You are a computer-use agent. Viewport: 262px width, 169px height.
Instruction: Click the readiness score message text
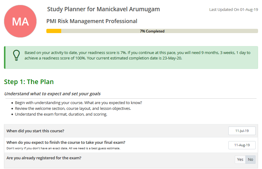point(138,55)
